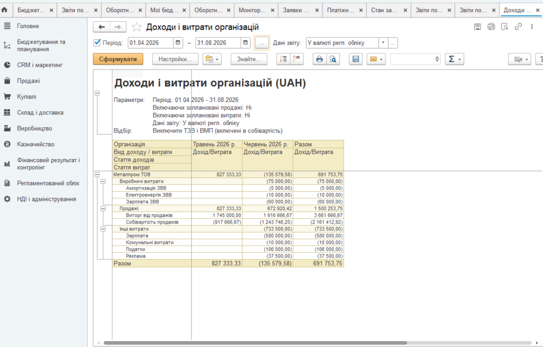Image resolution: width=543 pixels, height=347 pixels.
Task: Select cell Собівартість продажів
Action: click(152, 222)
